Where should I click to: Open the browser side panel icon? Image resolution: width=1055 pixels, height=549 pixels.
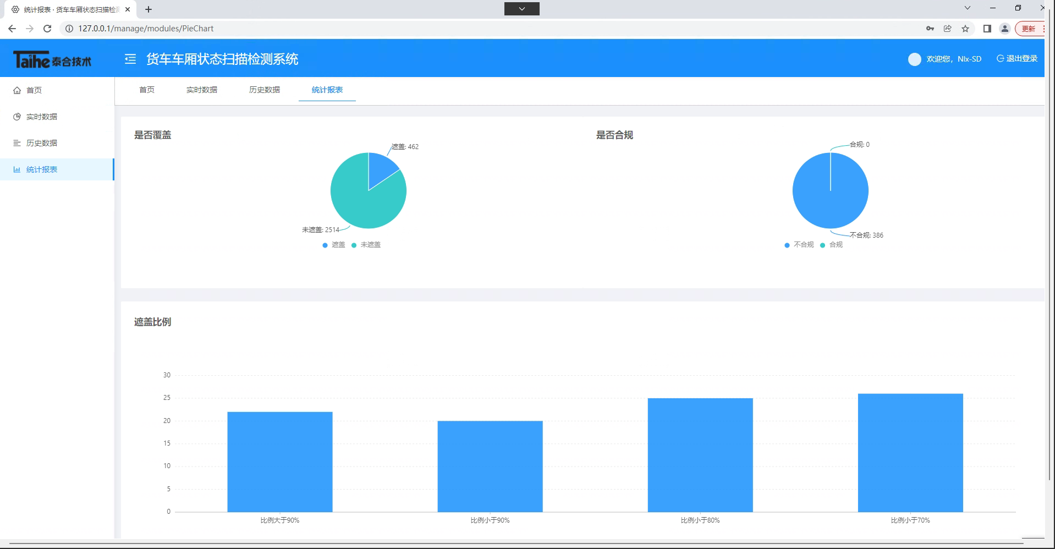(x=987, y=29)
